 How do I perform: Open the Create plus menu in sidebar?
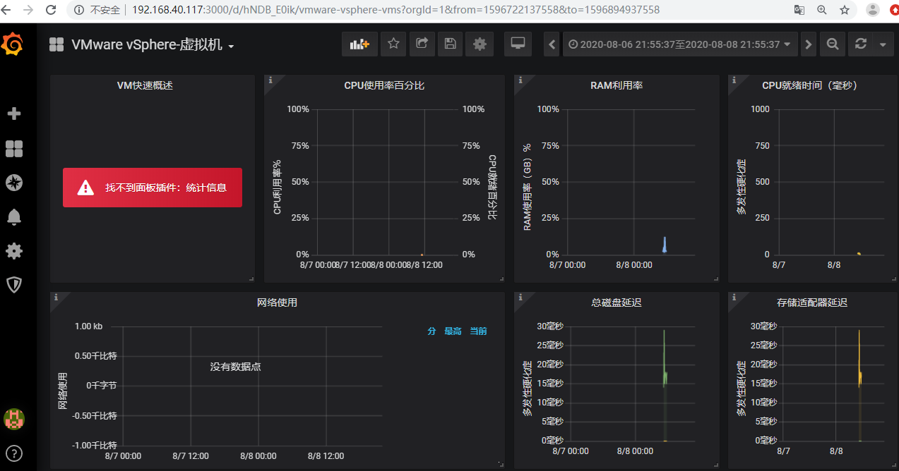click(14, 114)
